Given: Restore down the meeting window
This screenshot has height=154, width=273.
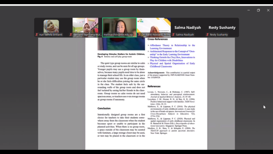Looking at the screenshot, I should (x=258, y=10).
